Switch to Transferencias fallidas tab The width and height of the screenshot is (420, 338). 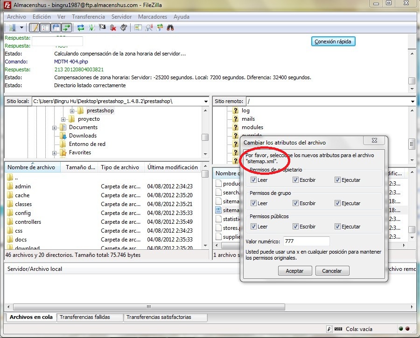click(x=85, y=317)
